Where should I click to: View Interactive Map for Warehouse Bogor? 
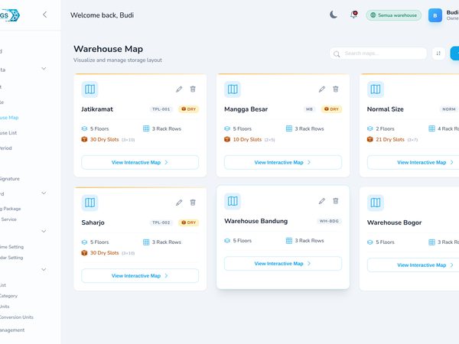pyautogui.click(x=413, y=265)
